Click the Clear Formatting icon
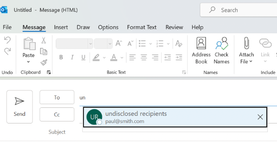277x159 pixels. [x=179, y=43]
